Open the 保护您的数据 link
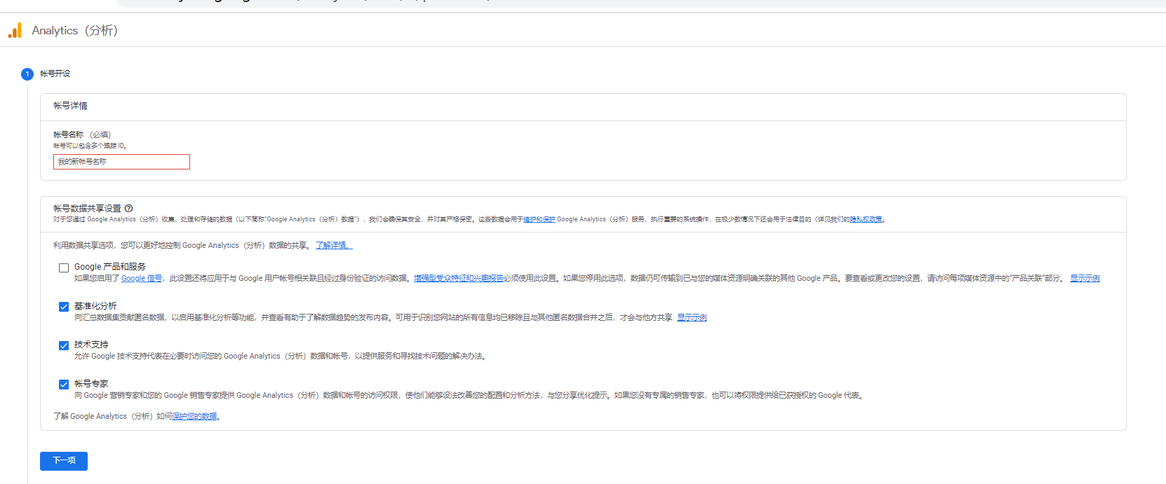Image resolution: width=1166 pixels, height=484 pixels. (x=195, y=416)
